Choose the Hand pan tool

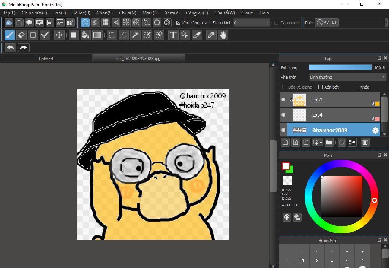click(223, 35)
